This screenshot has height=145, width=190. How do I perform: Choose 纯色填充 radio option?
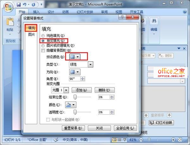click(43, 36)
